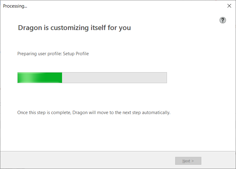Select the 'Dragon is customizing itself for you' heading
The height and width of the screenshot is (169, 236).
(x=74, y=28)
